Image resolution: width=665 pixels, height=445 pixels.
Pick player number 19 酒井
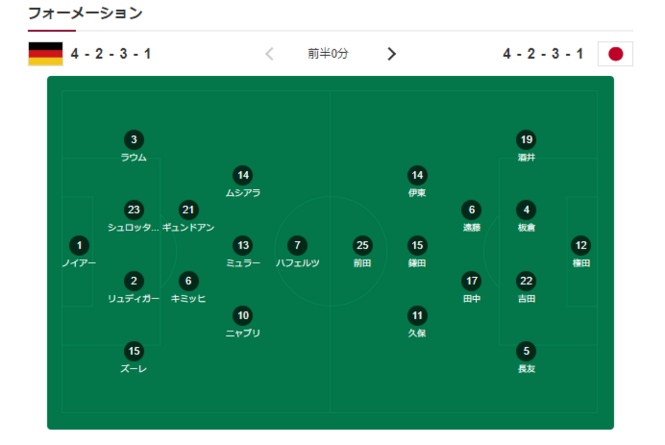[x=526, y=140]
